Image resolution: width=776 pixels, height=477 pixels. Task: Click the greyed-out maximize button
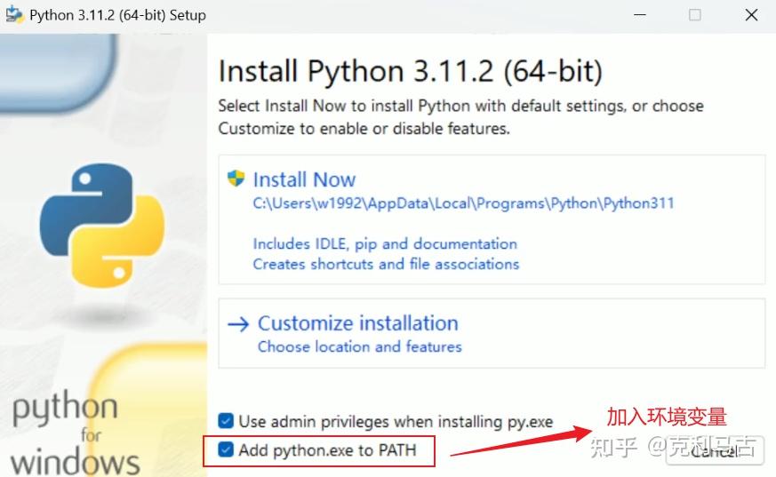tap(695, 14)
